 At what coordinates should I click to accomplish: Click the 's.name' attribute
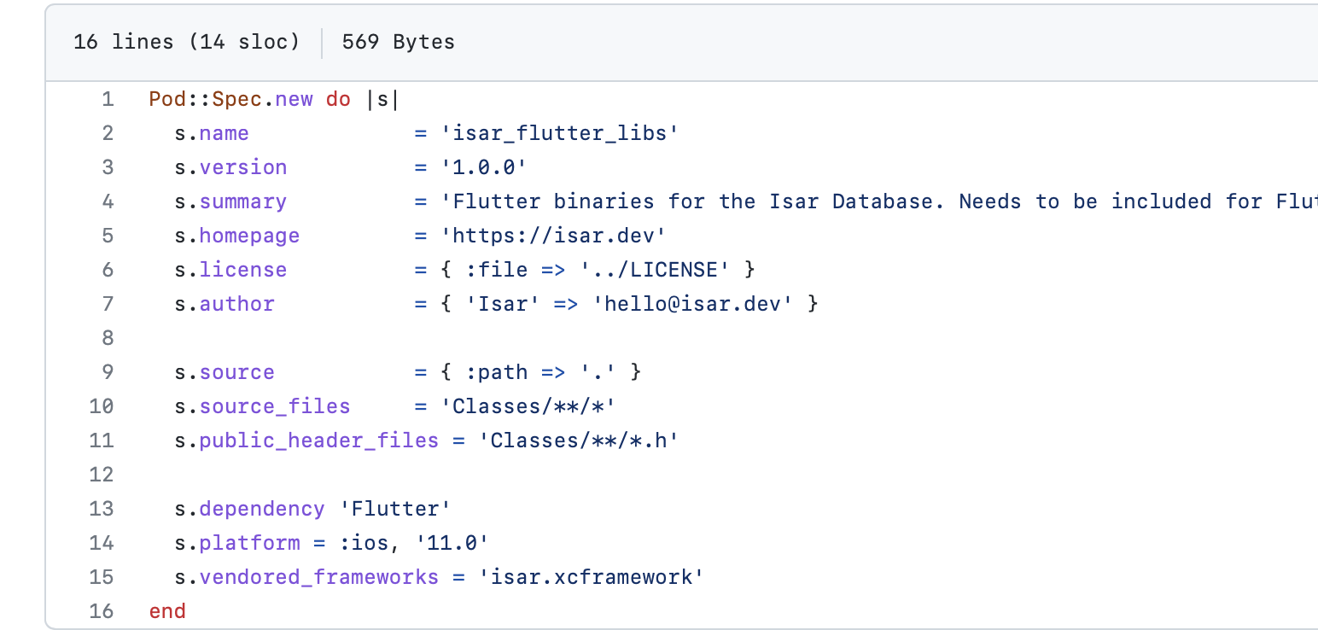(212, 133)
